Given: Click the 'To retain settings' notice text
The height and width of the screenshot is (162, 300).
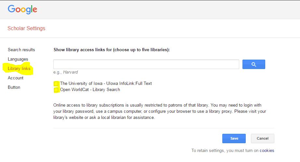Looking at the screenshot, I should coord(225,150).
